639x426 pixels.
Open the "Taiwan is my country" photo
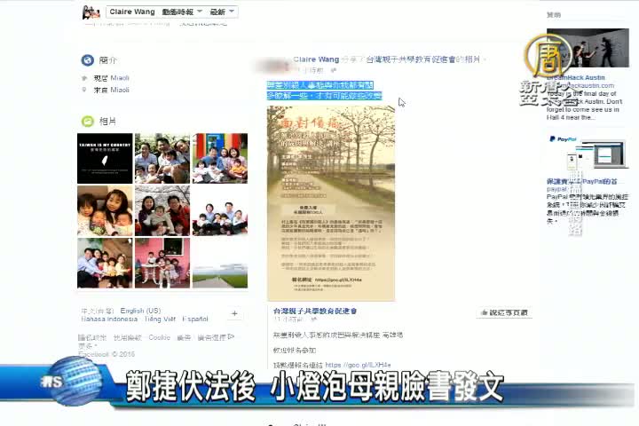(x=105, y=158)
